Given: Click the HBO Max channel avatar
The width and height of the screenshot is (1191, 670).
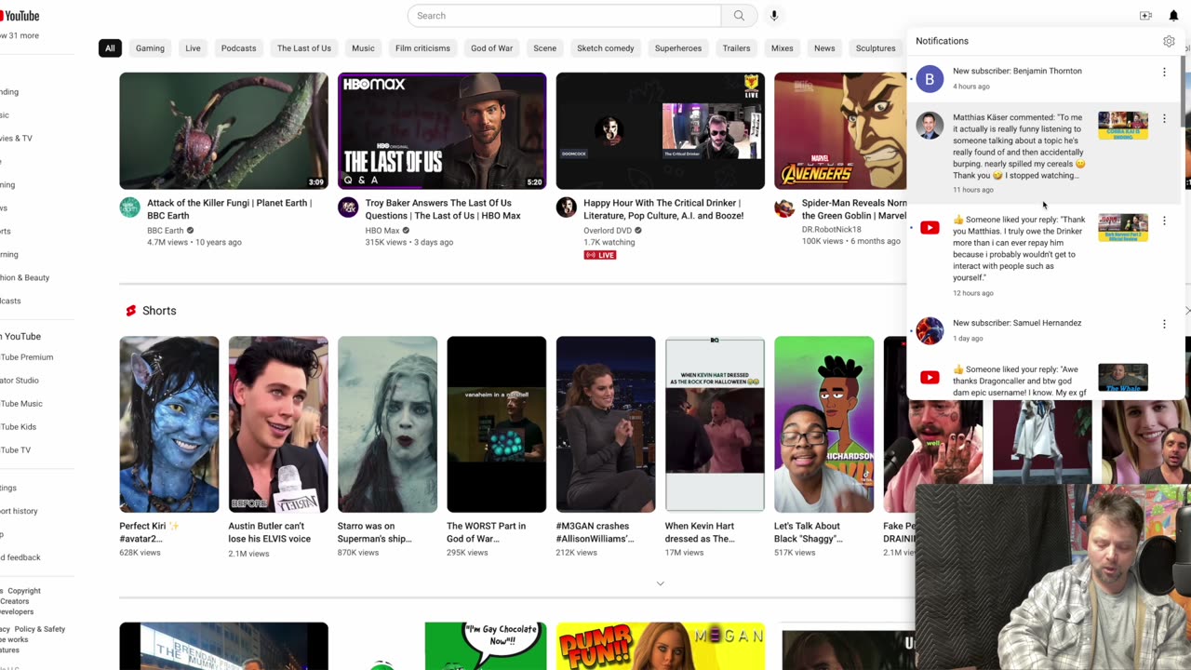Looking at the screenshot, I should pyautogui.click(x=348, y=208).
